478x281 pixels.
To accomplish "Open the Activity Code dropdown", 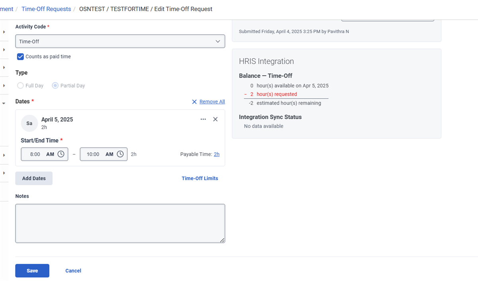I will [120, 41].
